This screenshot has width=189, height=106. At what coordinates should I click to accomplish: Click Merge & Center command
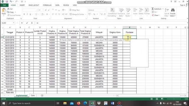pos(77,14)
